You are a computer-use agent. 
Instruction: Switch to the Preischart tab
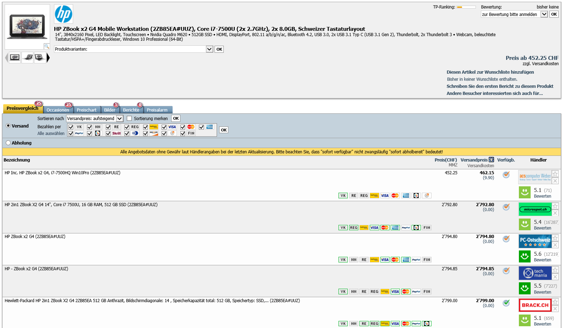(x=87, y=110)
